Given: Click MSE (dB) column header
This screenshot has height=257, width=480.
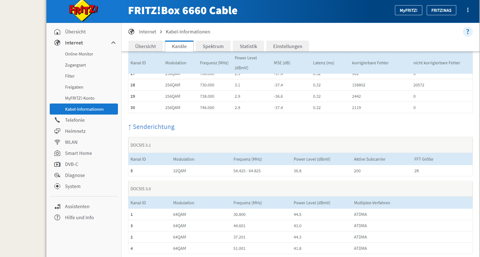Looking at the screenshot, I should [282, 63].
